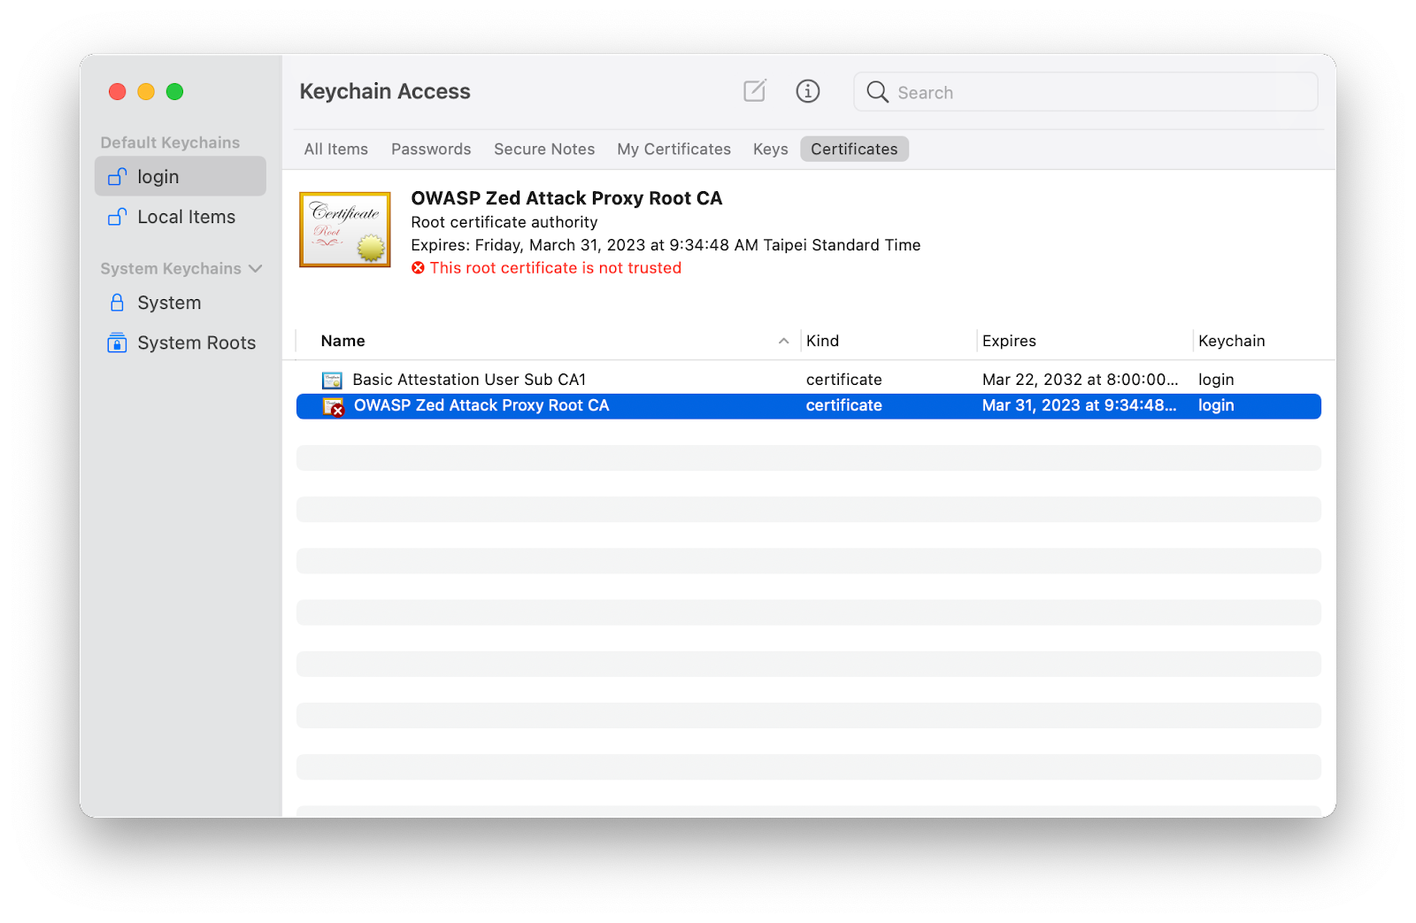
Task: Click the Keychain Access window title
Action: (385, 91)
